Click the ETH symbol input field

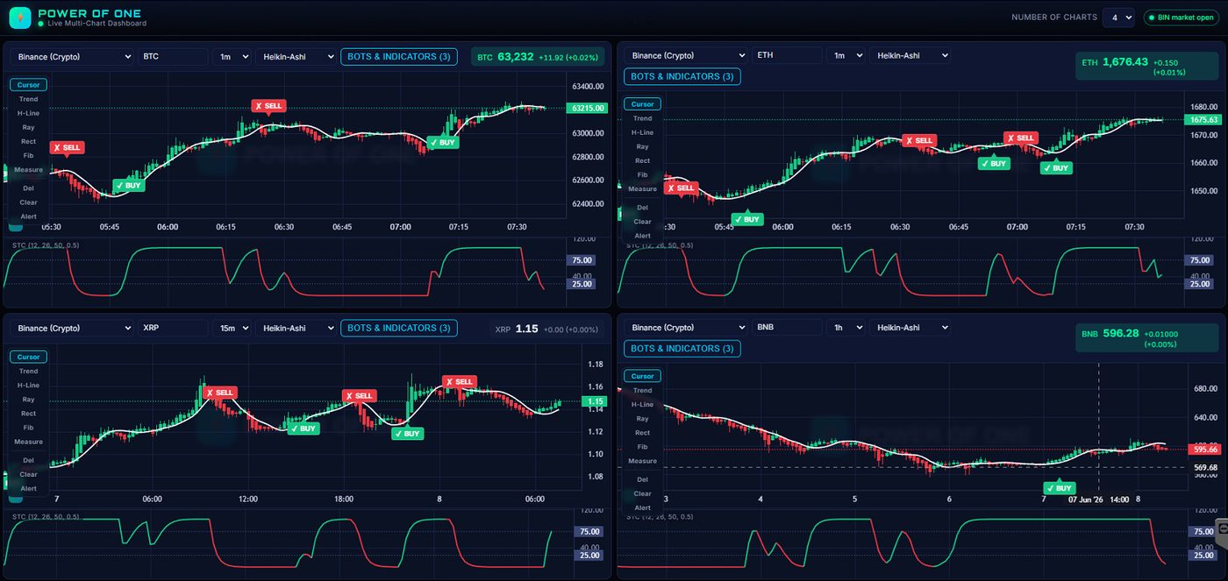[x=787, y=55]
